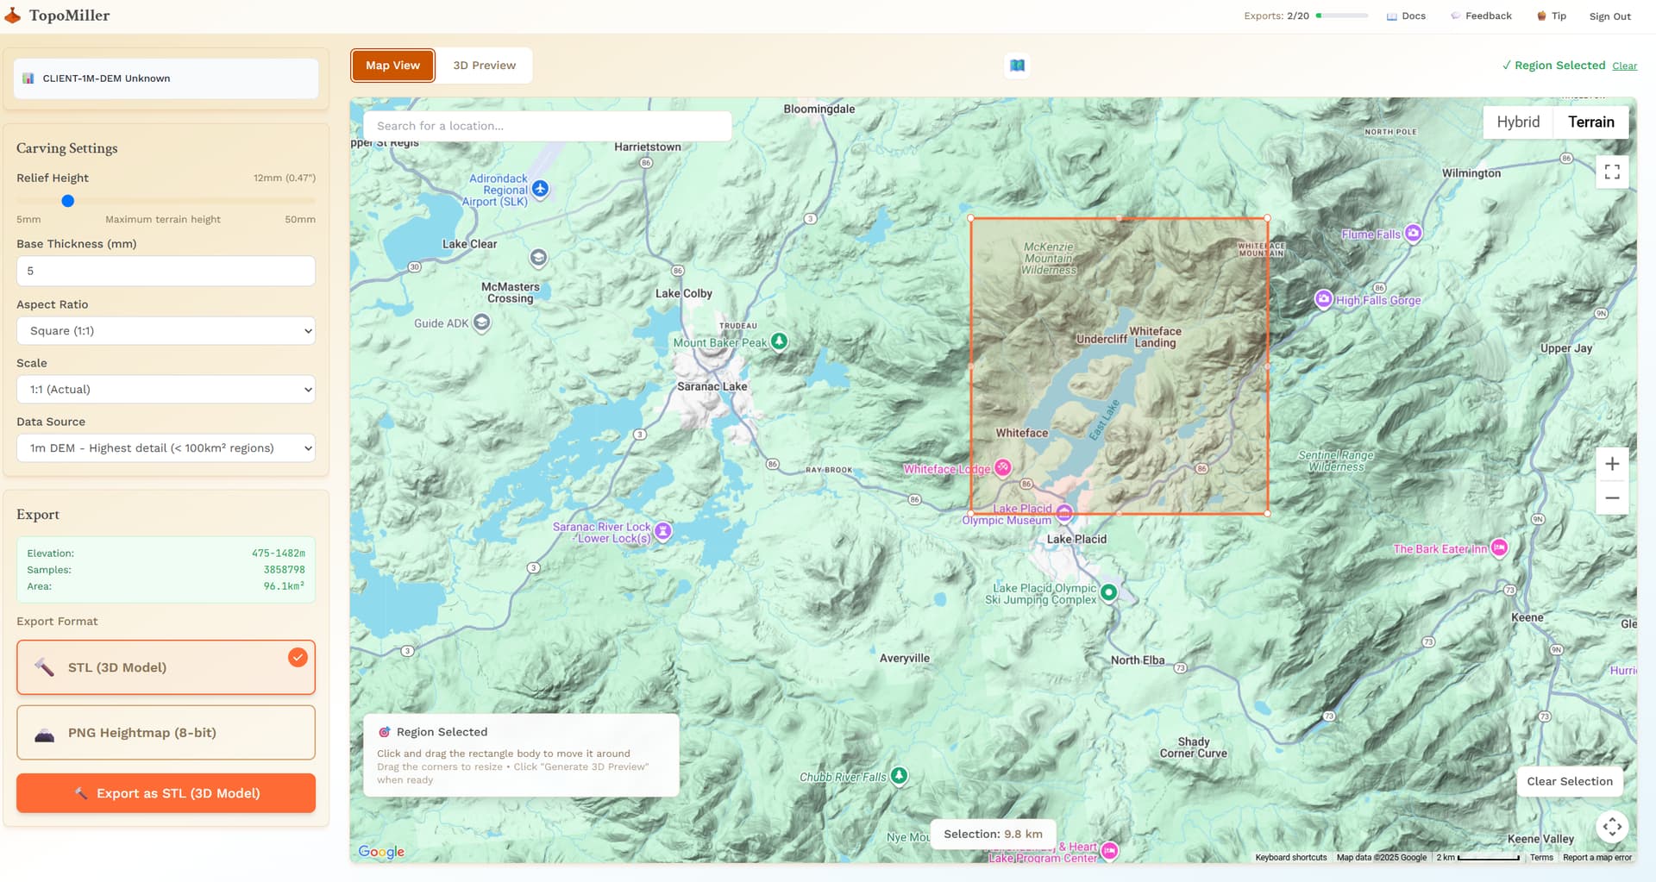This screenshot has height=882, width=1656.
Task: Click the Clear Selection button
Action: click(1569, 781)
